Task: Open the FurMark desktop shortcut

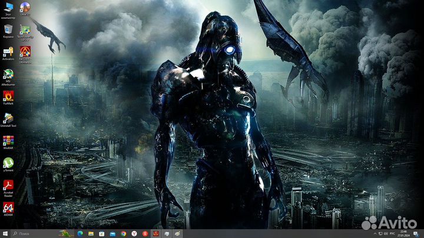Action: 8,98
